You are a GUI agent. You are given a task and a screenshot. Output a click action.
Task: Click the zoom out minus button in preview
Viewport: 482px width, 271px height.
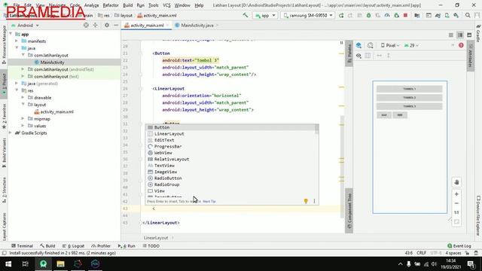pyautogui.click(x=456, y=203)
